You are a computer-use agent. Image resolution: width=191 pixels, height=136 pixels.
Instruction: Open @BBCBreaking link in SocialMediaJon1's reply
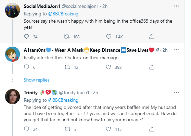point(63,14)
